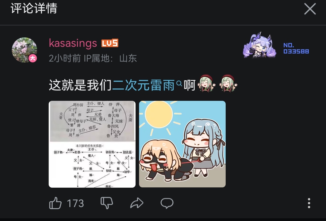Tap the 评论详情 header title

click(34, 8)
